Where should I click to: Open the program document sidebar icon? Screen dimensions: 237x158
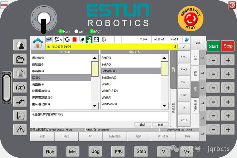(20, 73)
